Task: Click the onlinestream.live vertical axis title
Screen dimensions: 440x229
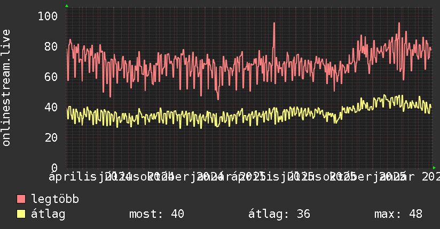Action: (x=6, y=88)
